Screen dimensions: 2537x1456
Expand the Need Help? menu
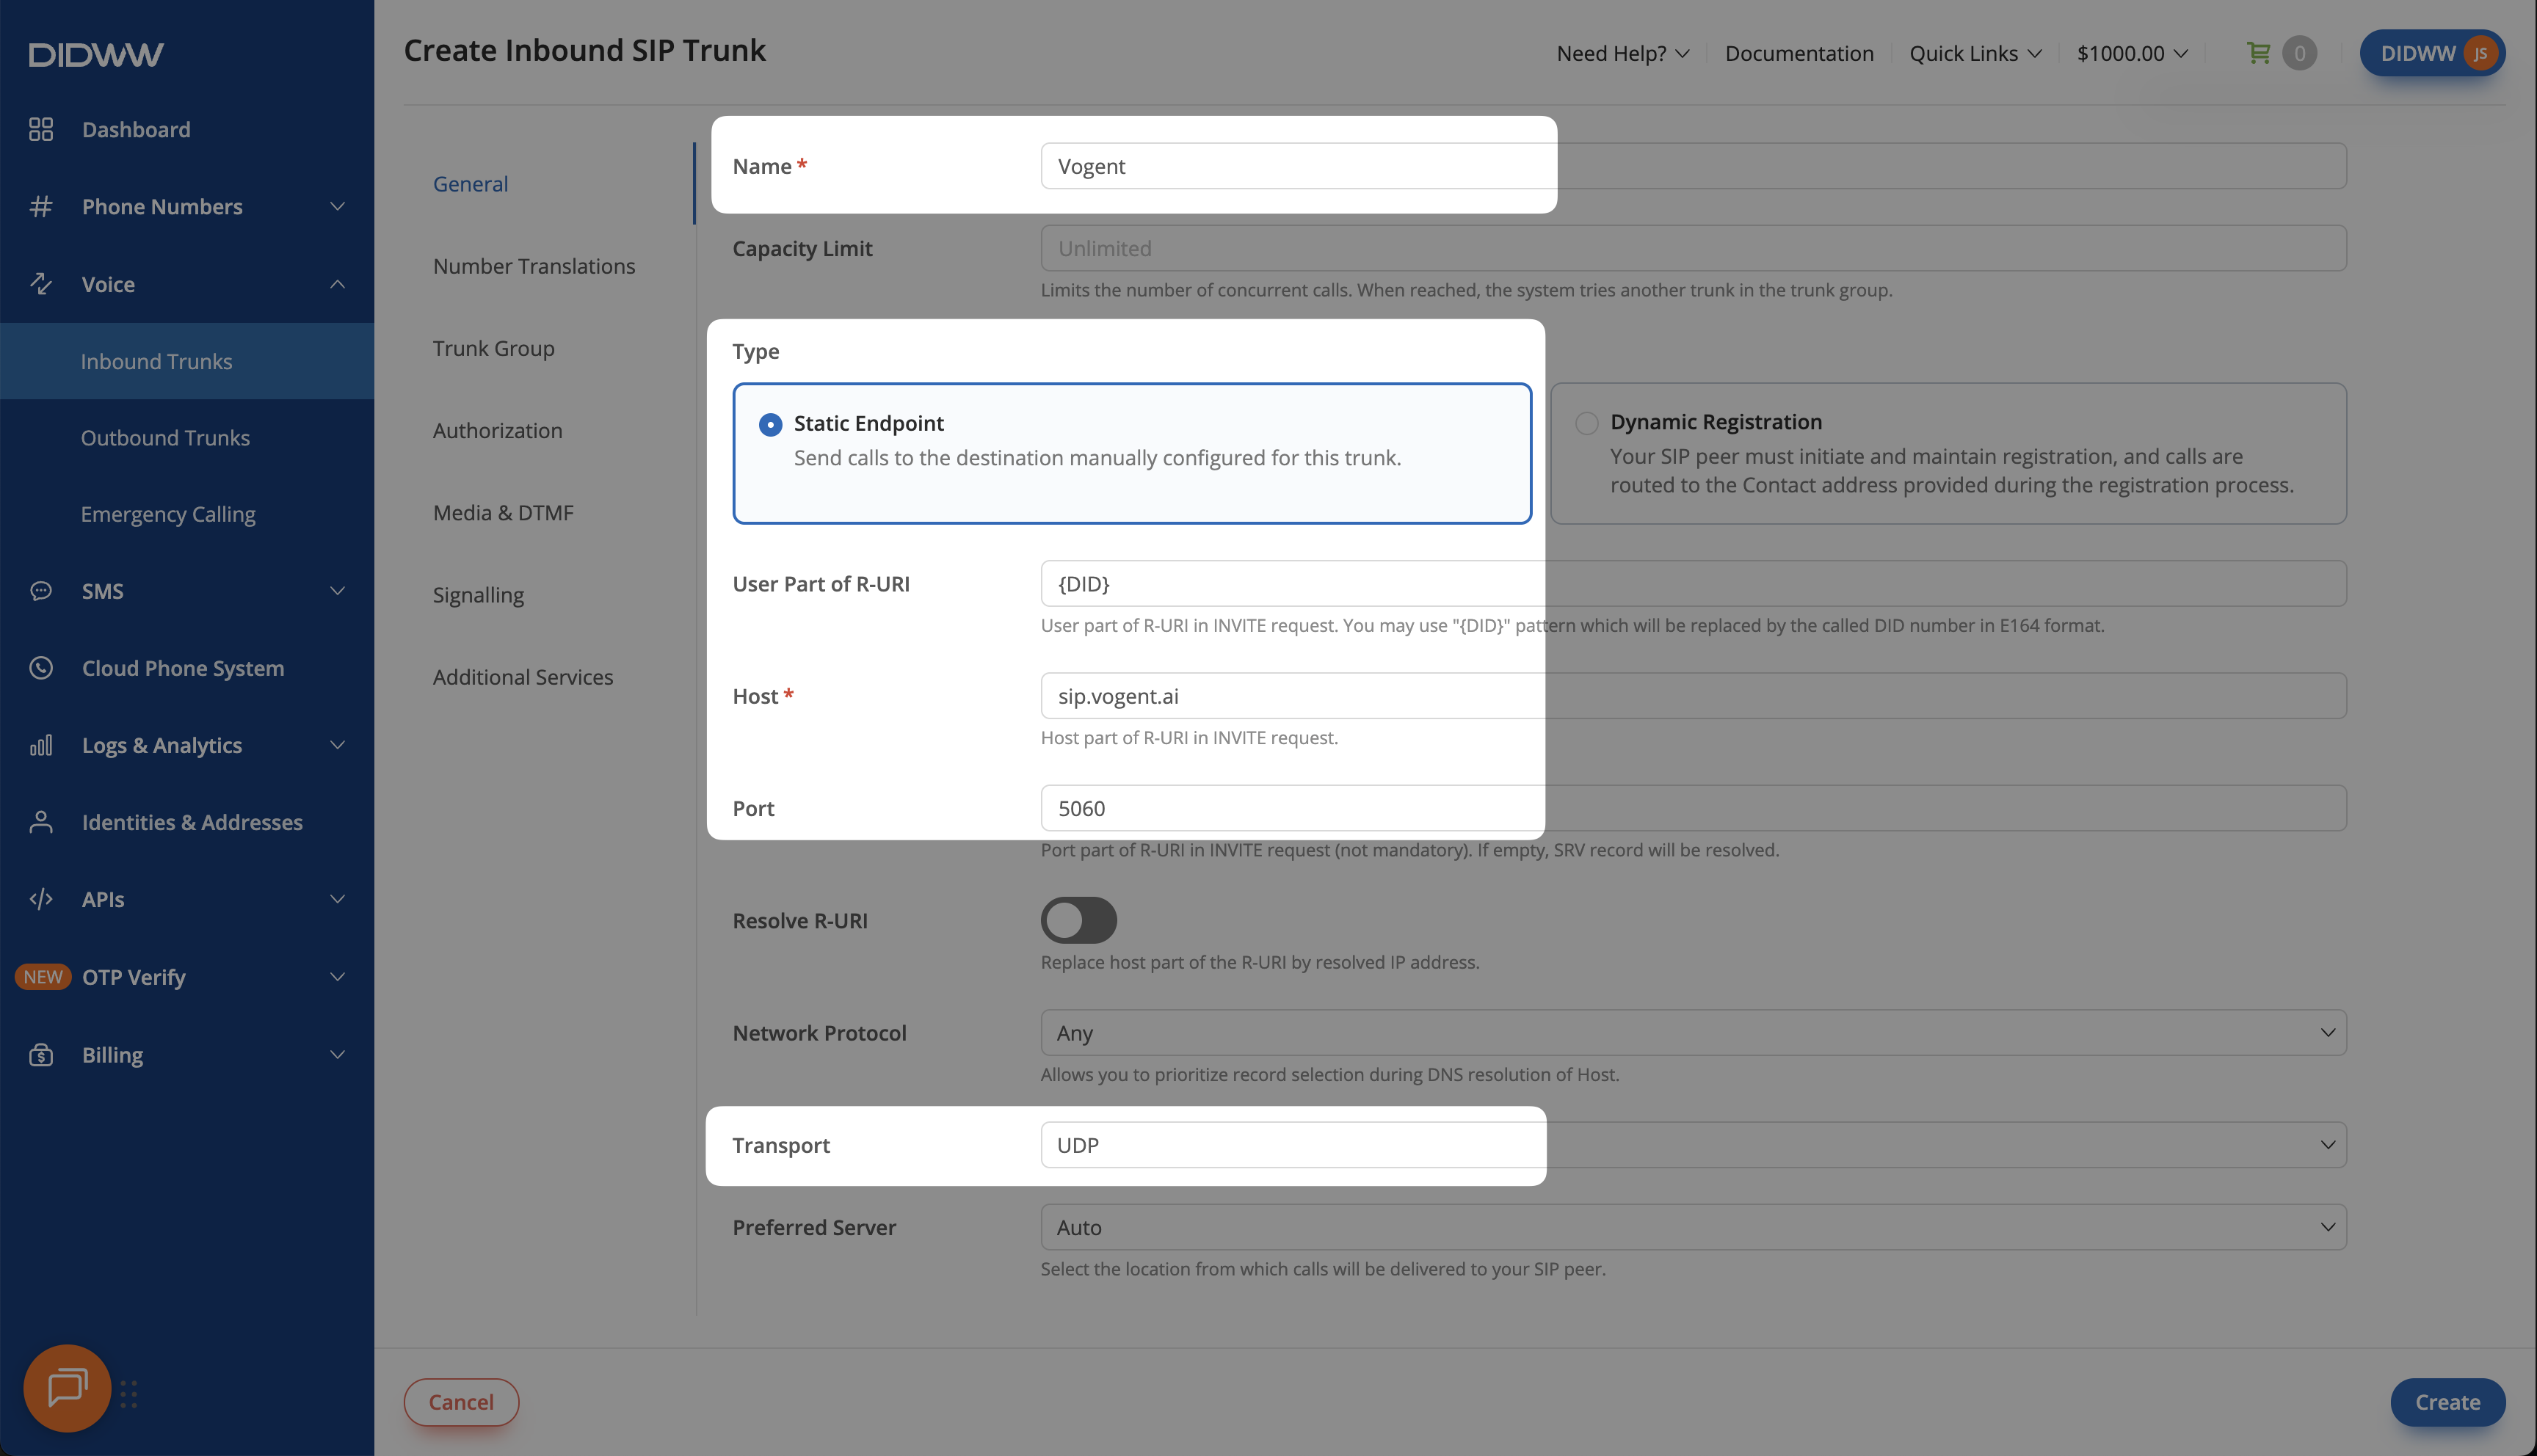(1623, 53)
